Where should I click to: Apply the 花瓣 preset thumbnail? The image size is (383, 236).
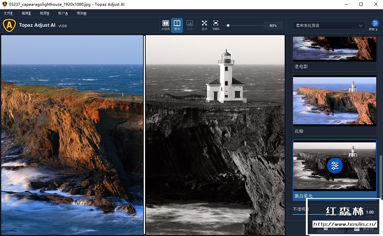tap(334, 100)
